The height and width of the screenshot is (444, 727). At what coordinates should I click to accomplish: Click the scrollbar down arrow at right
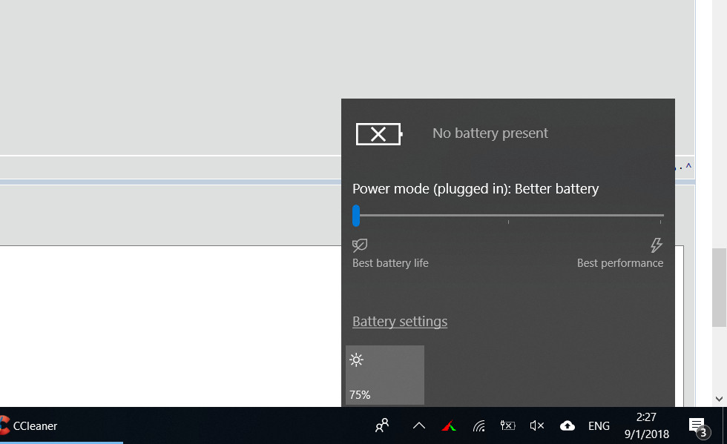719,399
